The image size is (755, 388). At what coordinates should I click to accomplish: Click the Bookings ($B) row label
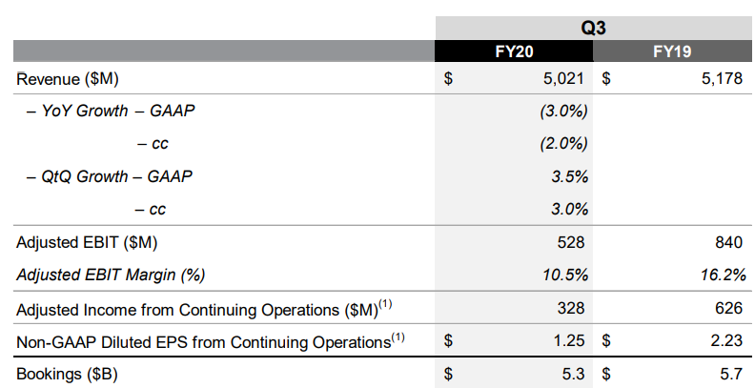(67, 374)
